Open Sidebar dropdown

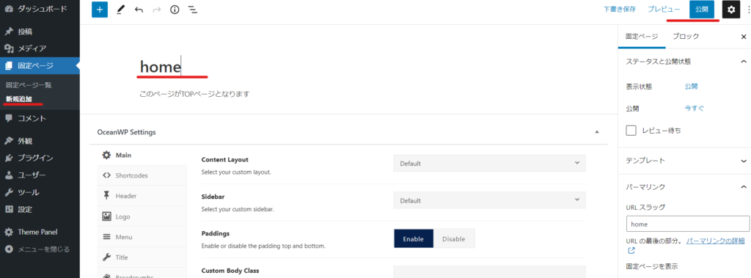(x=489, y=200)
